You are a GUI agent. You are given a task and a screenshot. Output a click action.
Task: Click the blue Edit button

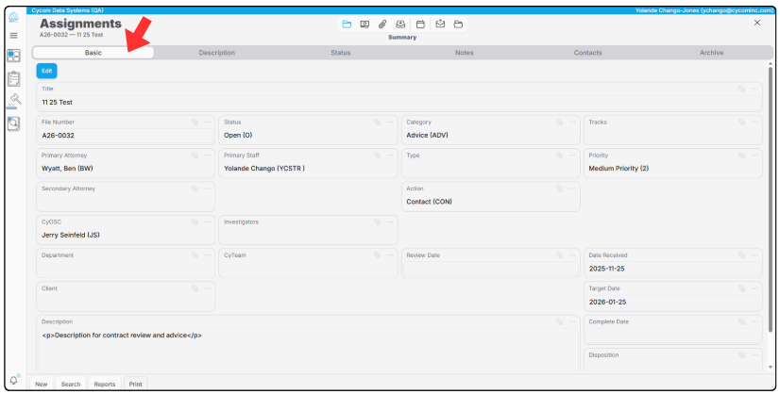point(47,71)
